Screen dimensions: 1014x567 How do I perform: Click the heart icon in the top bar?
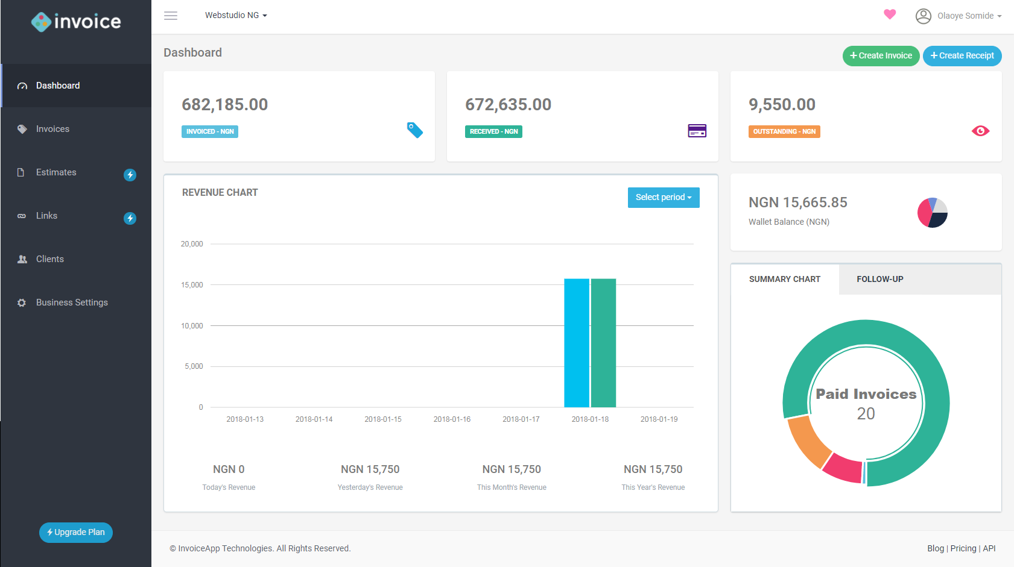(890, 14)
